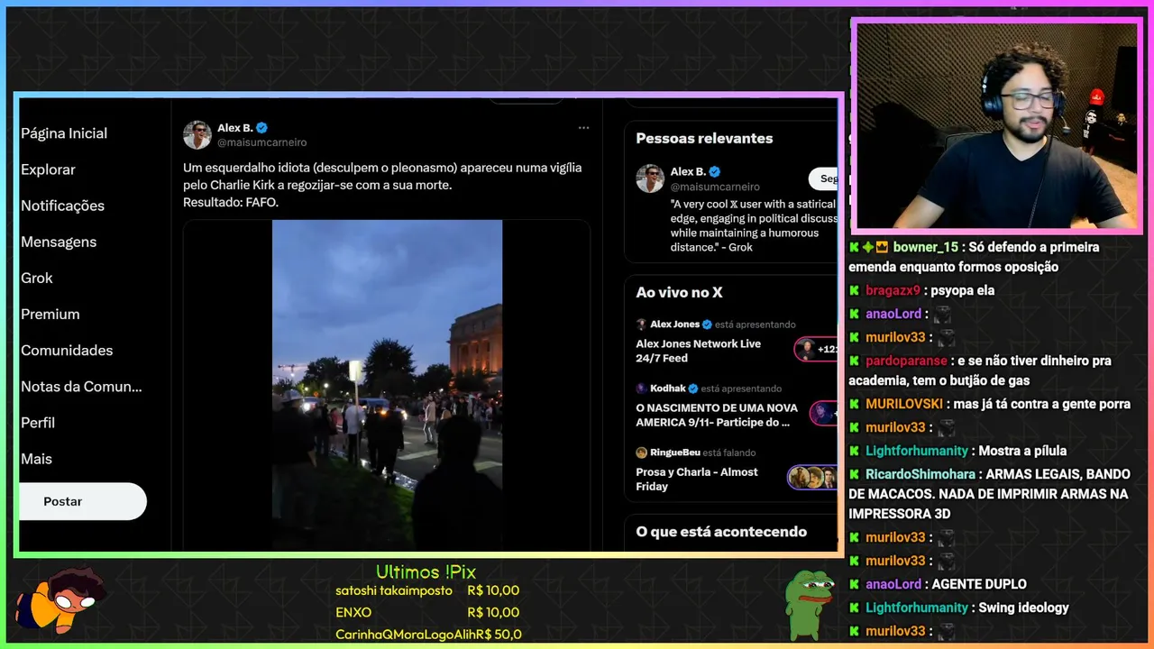Click the Postar button
Image resolution: width=1154 pixels, height=649 pixels.
[x=83, y=501]
